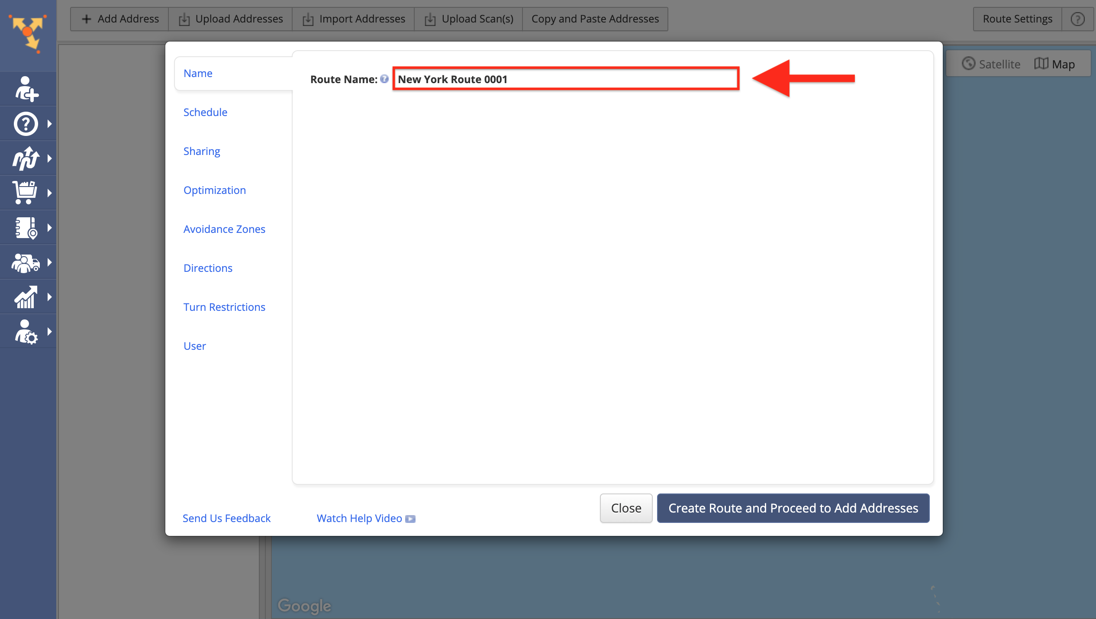Click the analytics or reporting sidebar icon
1096x619 pixels.
26,297
